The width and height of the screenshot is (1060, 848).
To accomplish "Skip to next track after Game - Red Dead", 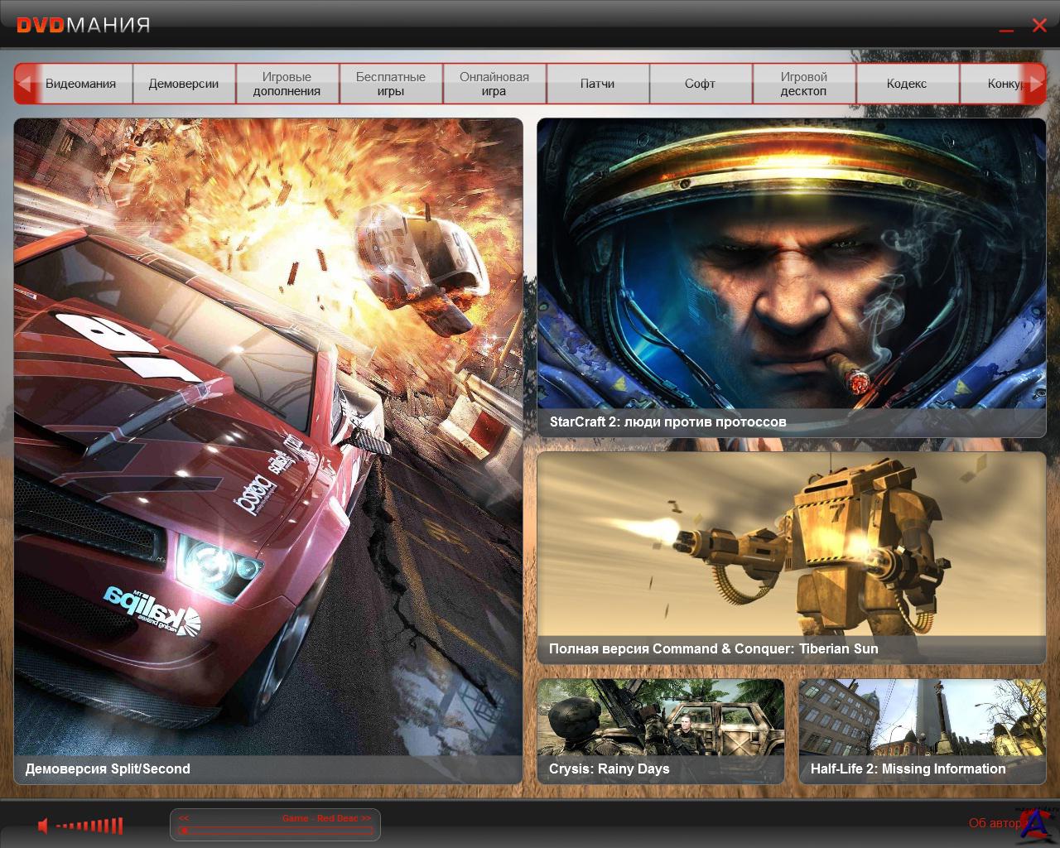I will point(366,818).
